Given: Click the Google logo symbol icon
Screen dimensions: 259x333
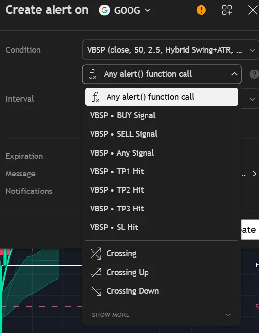Looking at the screenshot, I should 104,10.
